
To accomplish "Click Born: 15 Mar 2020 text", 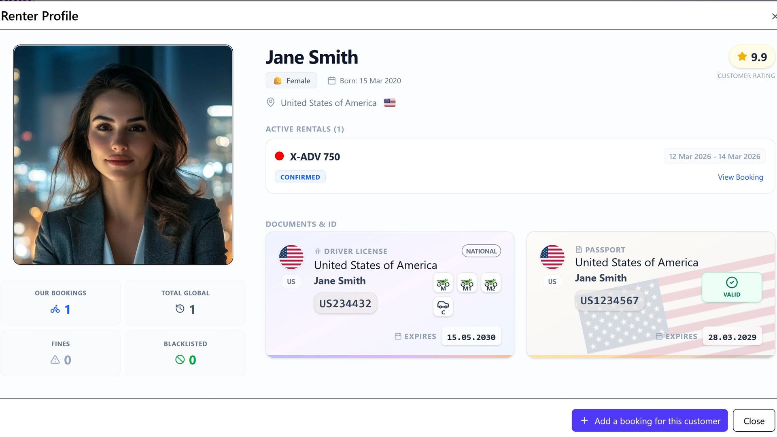I will point(370,81).
